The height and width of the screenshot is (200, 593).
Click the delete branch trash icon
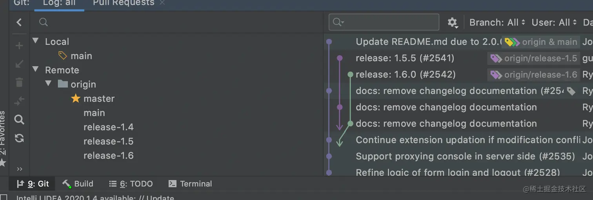coord(19,82)
